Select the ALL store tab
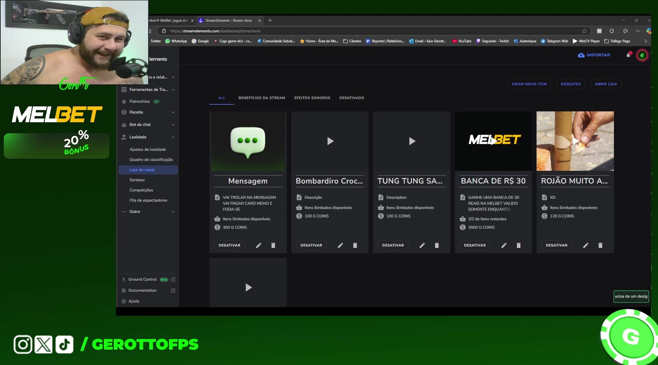The image size is (658, 365). pyautogui.click(x=222, y=98)
